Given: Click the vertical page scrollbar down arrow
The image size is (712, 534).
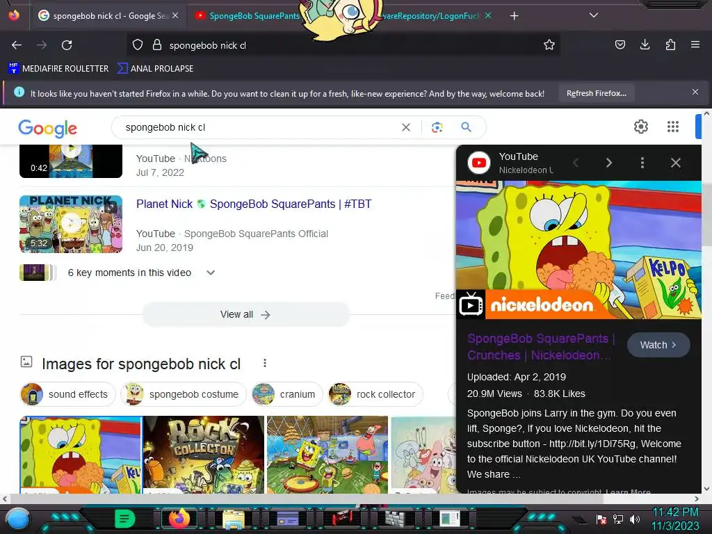Looking at the screenshot, I should coord(706,489).
